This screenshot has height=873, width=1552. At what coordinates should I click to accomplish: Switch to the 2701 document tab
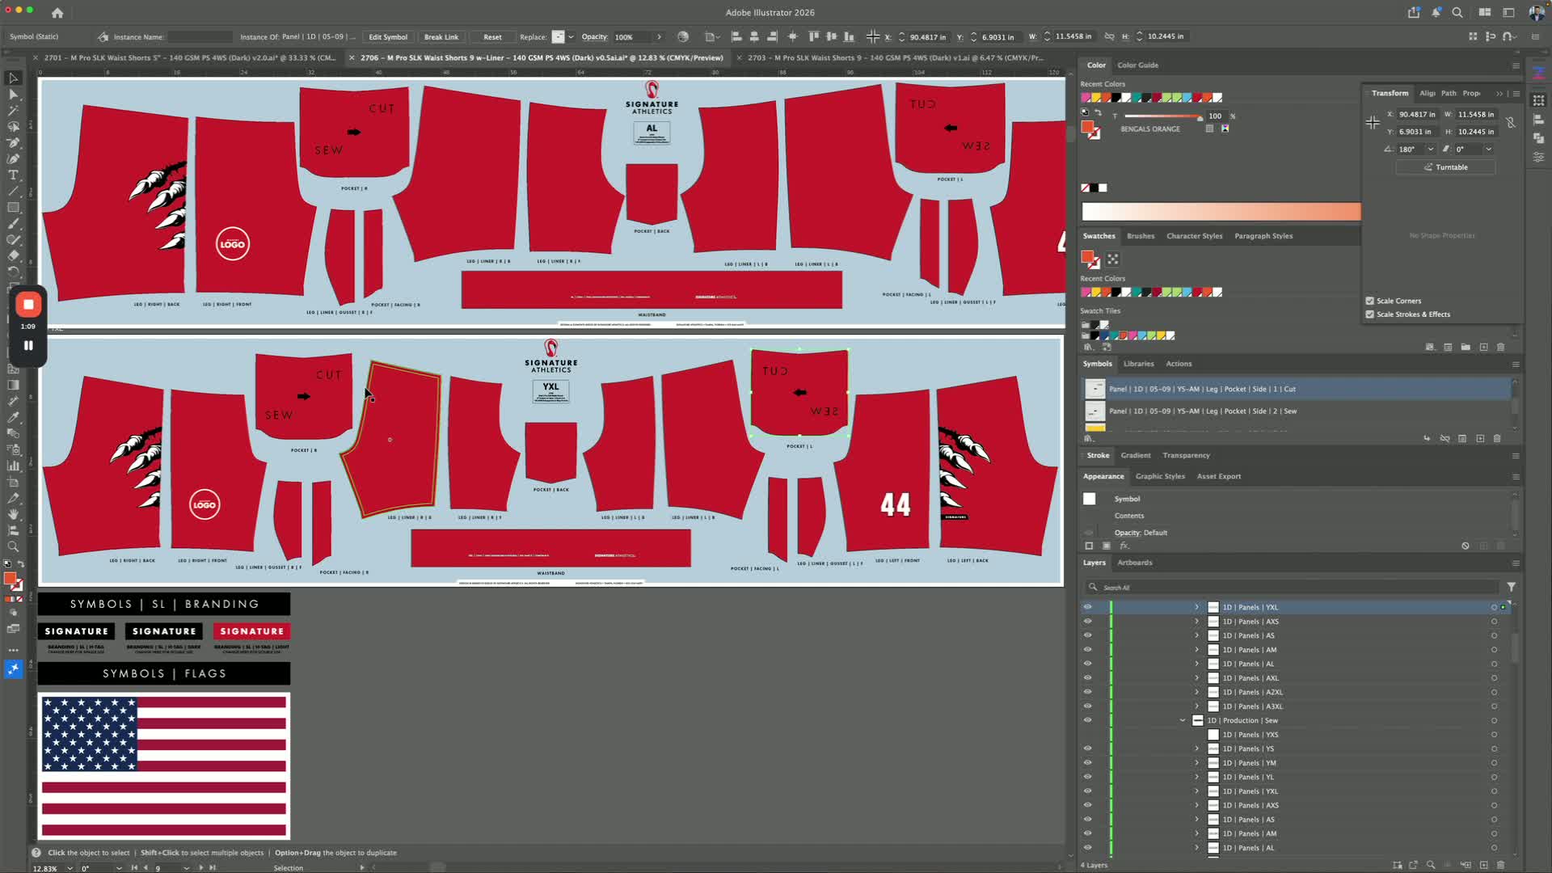[x=190, y=58]
